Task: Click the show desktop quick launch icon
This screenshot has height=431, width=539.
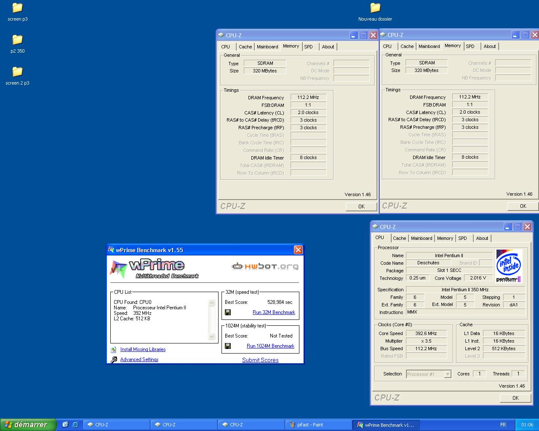Action: click(x=65, y=425)
